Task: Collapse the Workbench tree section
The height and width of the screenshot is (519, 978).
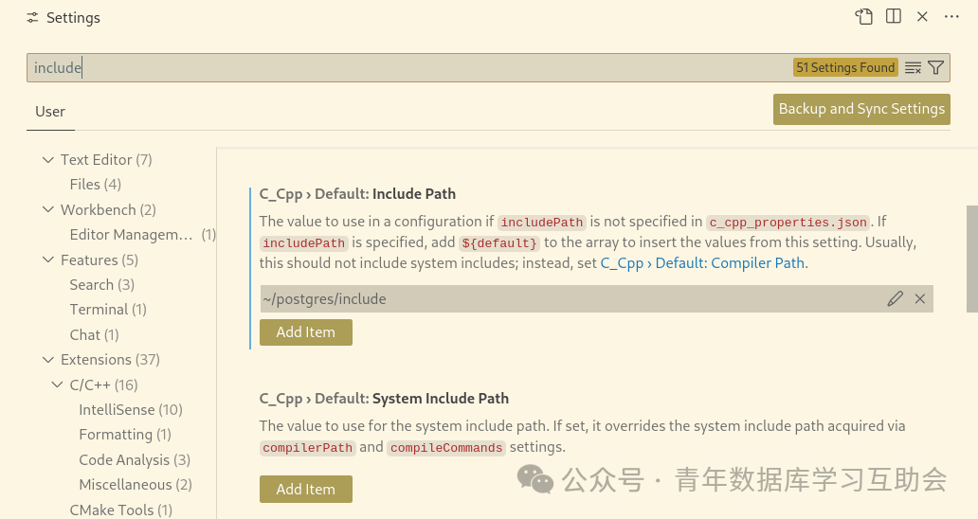Action: coord(48,210)
